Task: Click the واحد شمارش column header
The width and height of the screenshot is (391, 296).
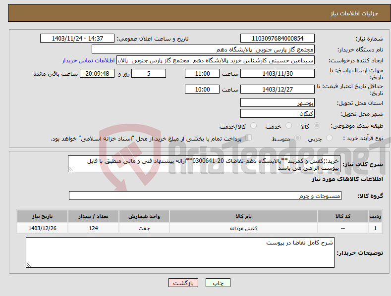Action: (144, 216)
